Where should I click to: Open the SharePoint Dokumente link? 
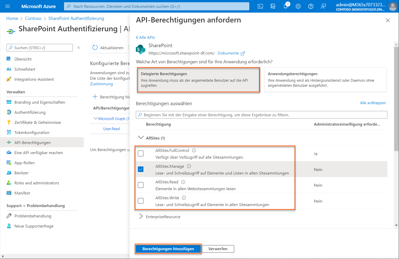(231, 53)
